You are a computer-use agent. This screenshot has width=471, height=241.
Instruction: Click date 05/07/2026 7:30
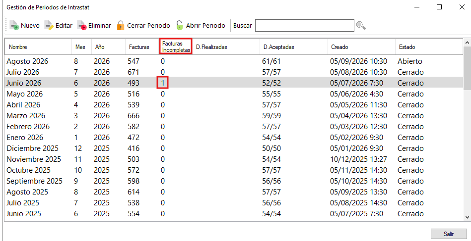[x=356, y=83]
